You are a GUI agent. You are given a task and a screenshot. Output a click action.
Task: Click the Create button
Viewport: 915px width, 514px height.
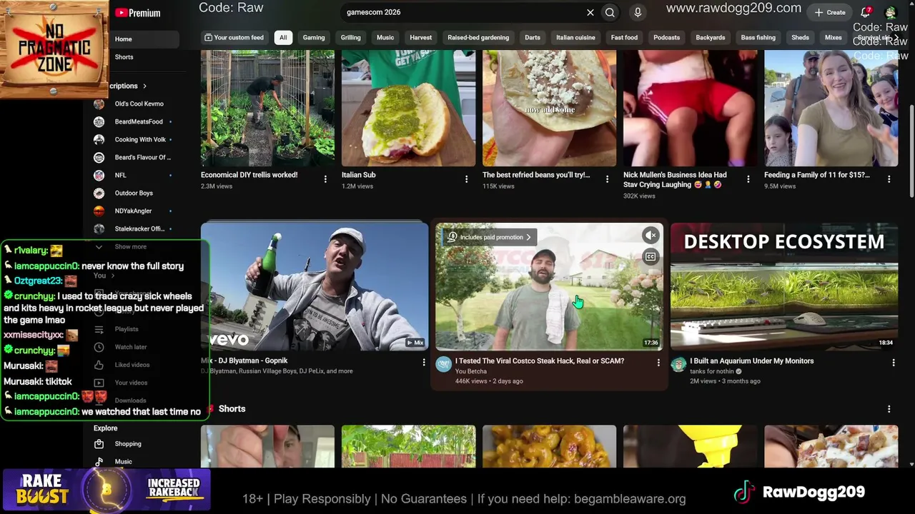830,12
